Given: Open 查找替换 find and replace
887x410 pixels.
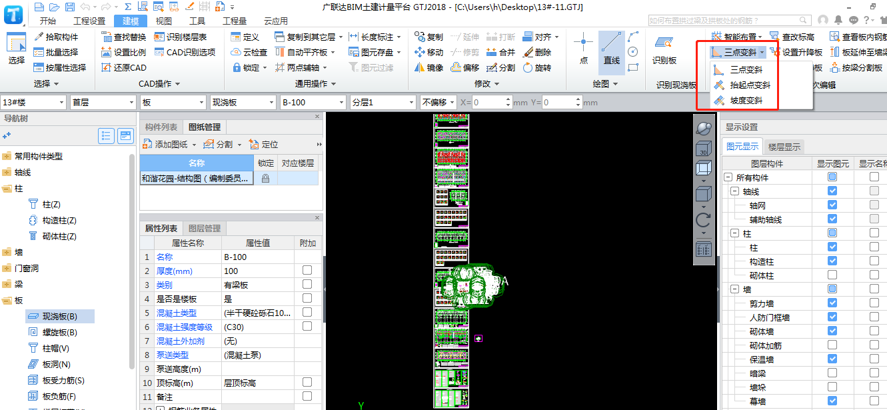Looking at the screenshot, I should tap(123, 37).
